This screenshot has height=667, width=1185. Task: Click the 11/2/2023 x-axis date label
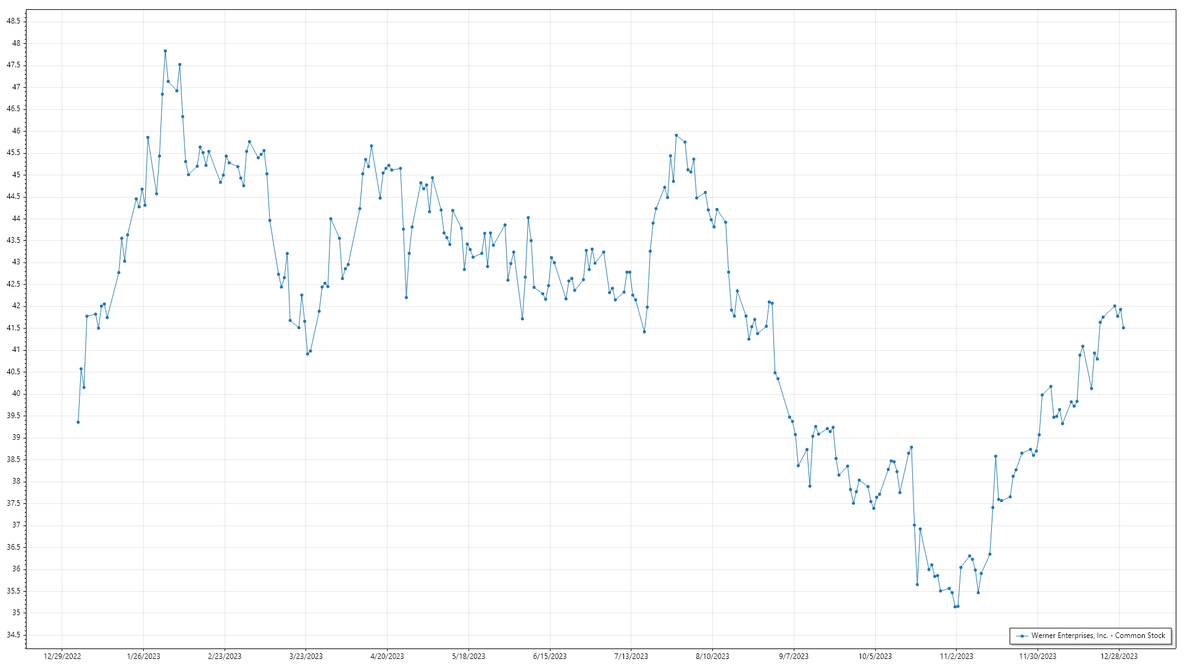tap(956, 657)
